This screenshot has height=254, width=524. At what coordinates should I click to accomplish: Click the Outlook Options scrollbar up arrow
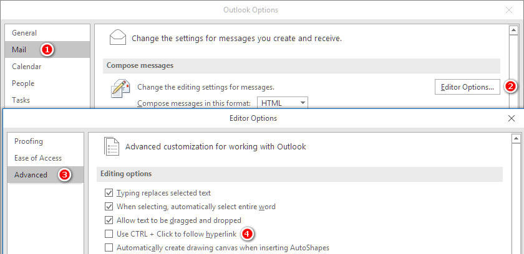tap(513, 31)
